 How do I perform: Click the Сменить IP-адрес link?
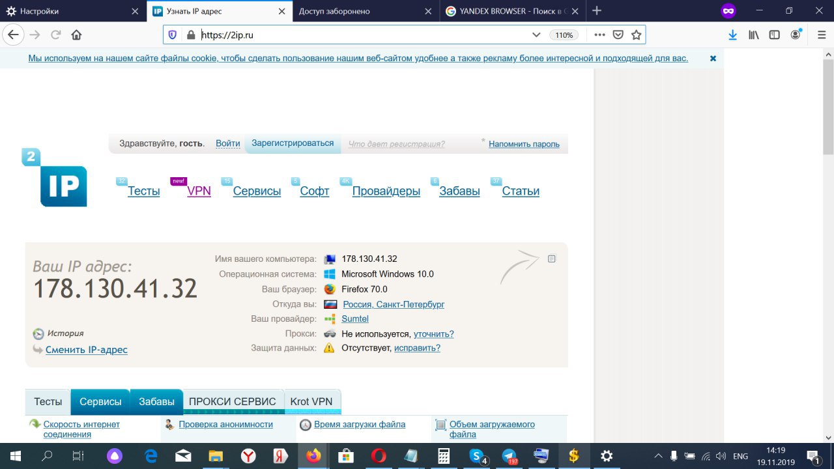87,350
